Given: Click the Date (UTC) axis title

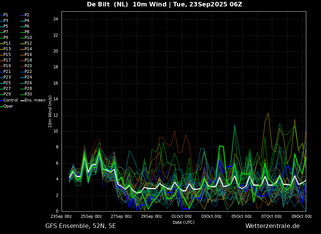Looking at the screenshot, I should pyautogui.click(x=184, y=222).
